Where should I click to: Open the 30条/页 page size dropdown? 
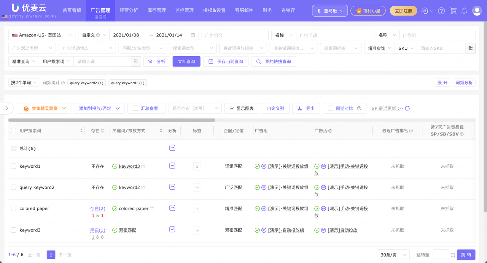click(393, 255)
